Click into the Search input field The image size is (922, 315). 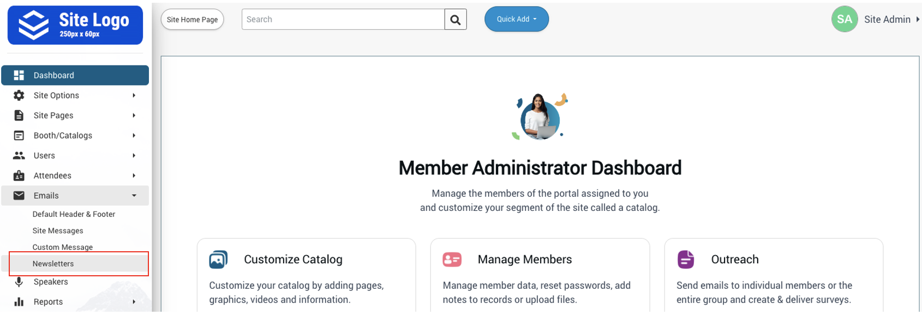pyautogui.click(x=343, y=20)
